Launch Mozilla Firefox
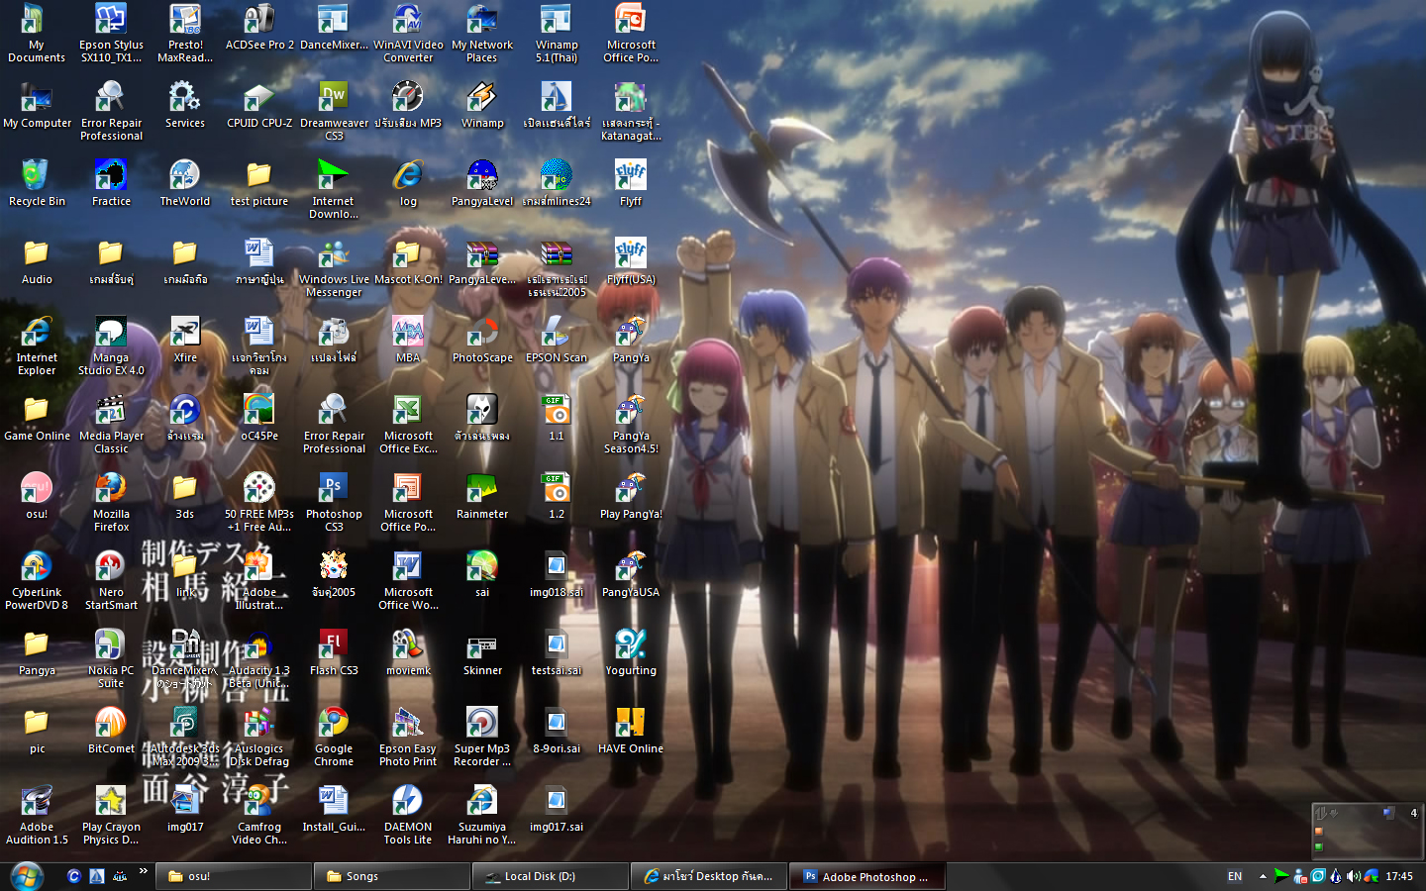The width and height of the screenshot is (1426, 891). (x=111, y=502)
